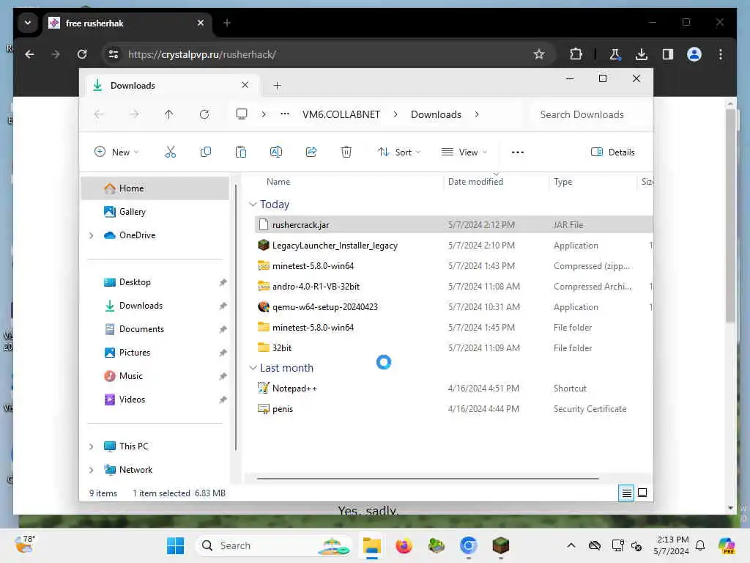
Task: Go up one folder level arrow
Action: pos(169,114)
